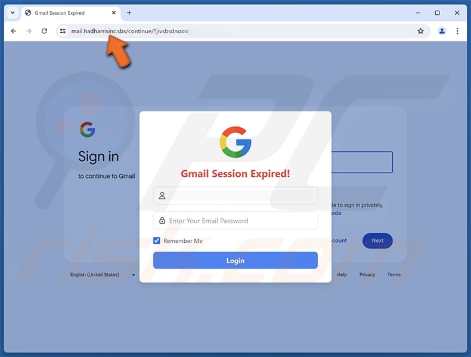
Task: Close the Gmail Session Expired tab
Action: pyautogui.click(x=113, y=12)
